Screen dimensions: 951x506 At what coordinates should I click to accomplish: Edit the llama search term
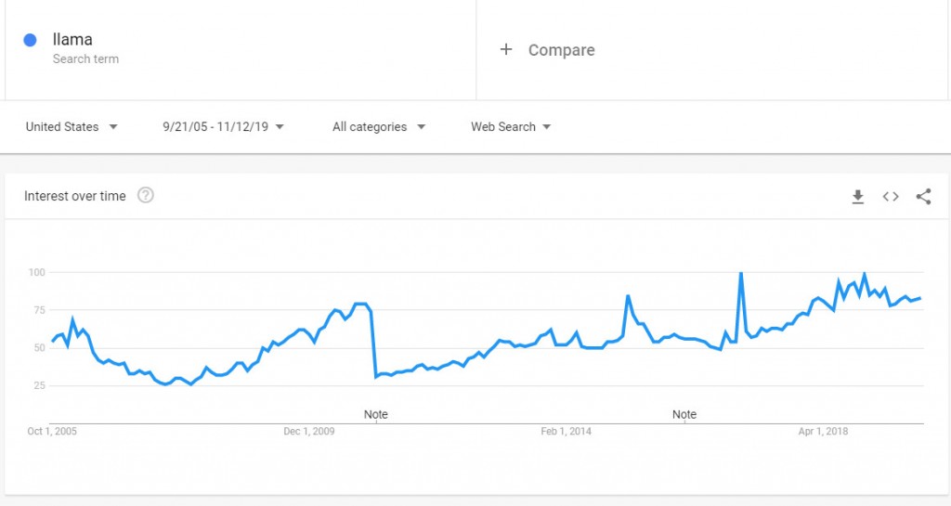coord(72,40)
